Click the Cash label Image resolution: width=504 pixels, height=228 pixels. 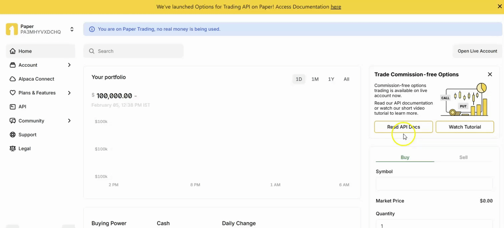coord(163,223)
